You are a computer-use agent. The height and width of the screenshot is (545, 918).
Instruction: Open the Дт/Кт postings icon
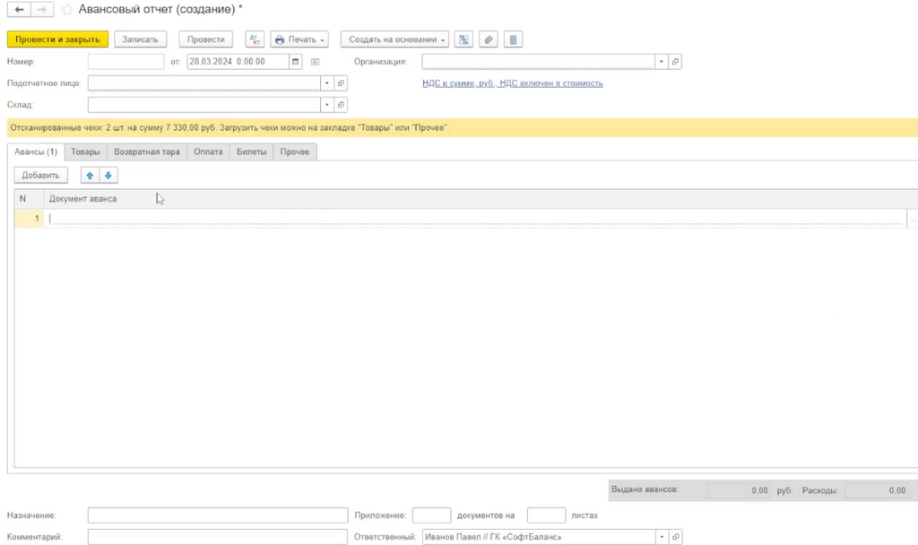click(255, 39)
